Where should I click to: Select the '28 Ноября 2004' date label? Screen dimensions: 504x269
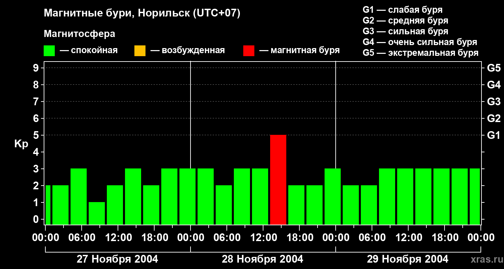point(262,259)
